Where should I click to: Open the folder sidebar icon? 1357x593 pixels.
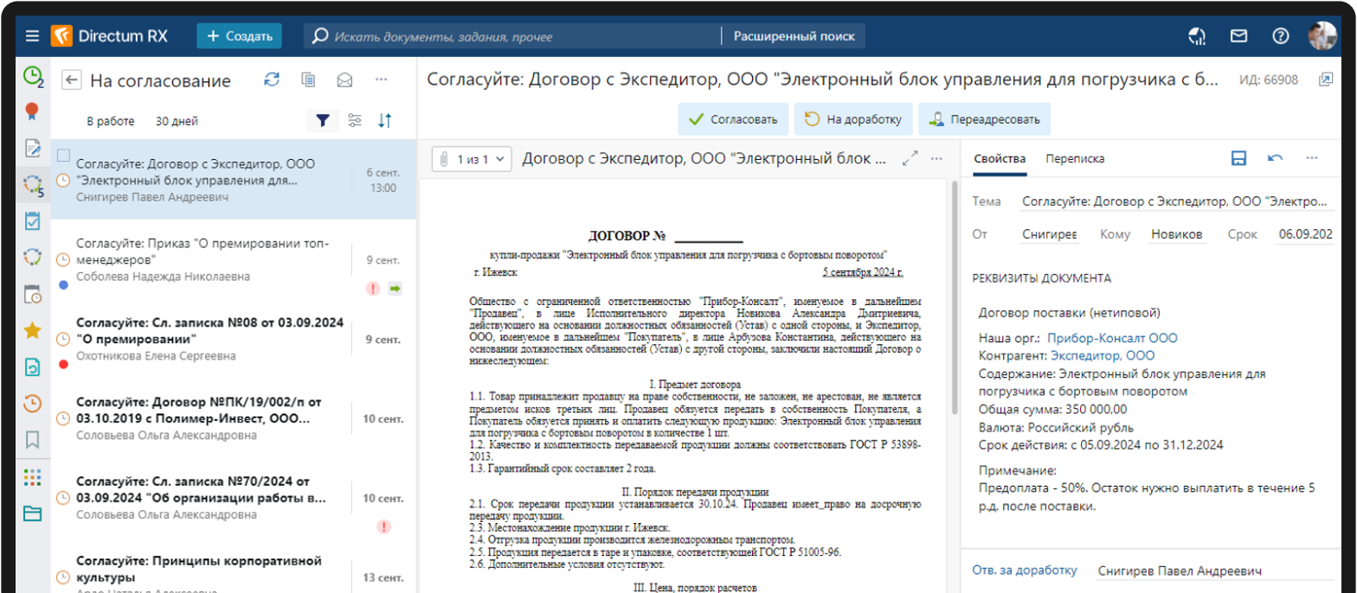point(32,513)
